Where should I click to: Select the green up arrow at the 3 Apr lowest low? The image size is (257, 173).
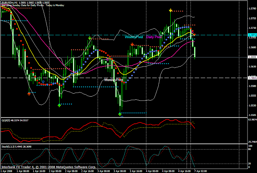click(120, 114)
